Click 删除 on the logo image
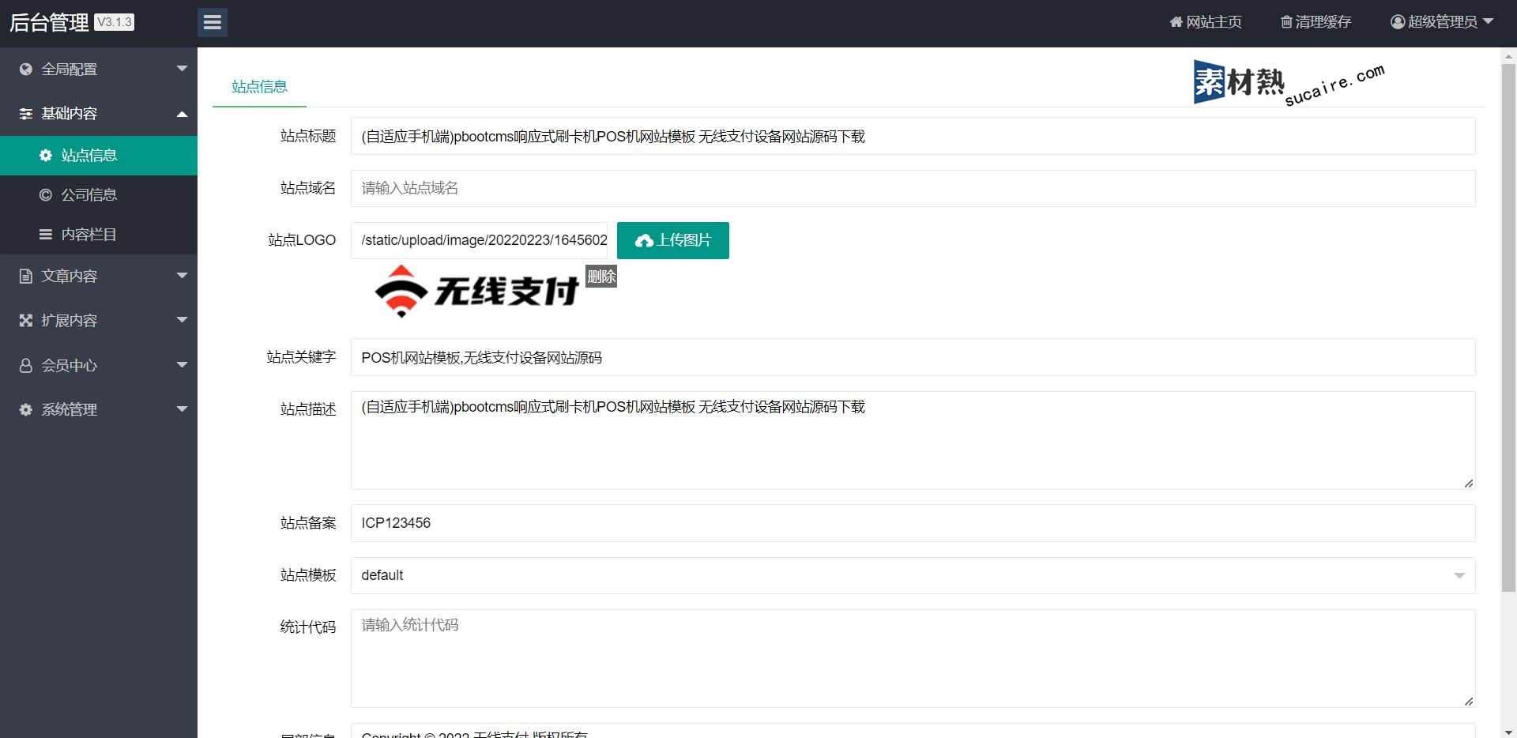Image resolution: width=1517 pixels, height=738 pixels. pyautogui.click(x=600, y=277)
